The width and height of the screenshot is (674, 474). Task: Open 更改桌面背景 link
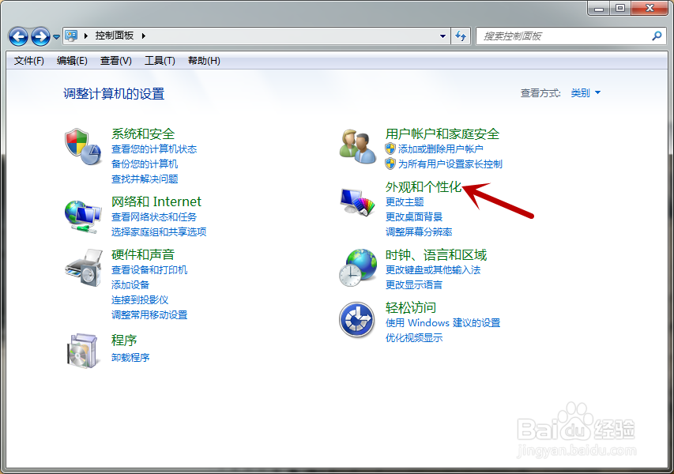click(414, 217)
